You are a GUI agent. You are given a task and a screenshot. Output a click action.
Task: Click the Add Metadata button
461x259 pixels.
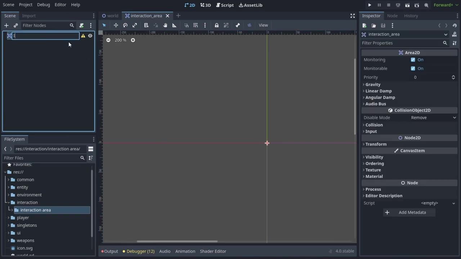tap(409, 213)
